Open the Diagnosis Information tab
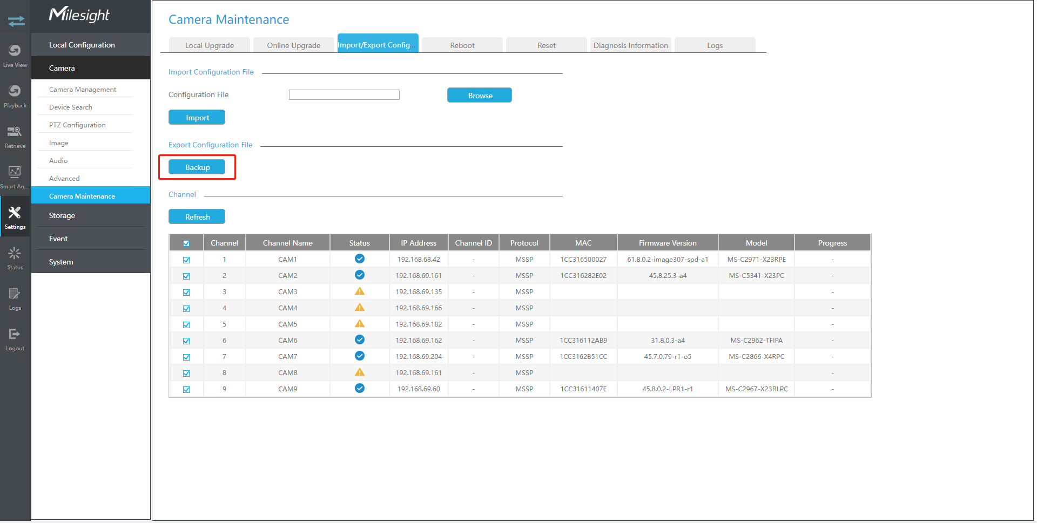 (631, 45)
